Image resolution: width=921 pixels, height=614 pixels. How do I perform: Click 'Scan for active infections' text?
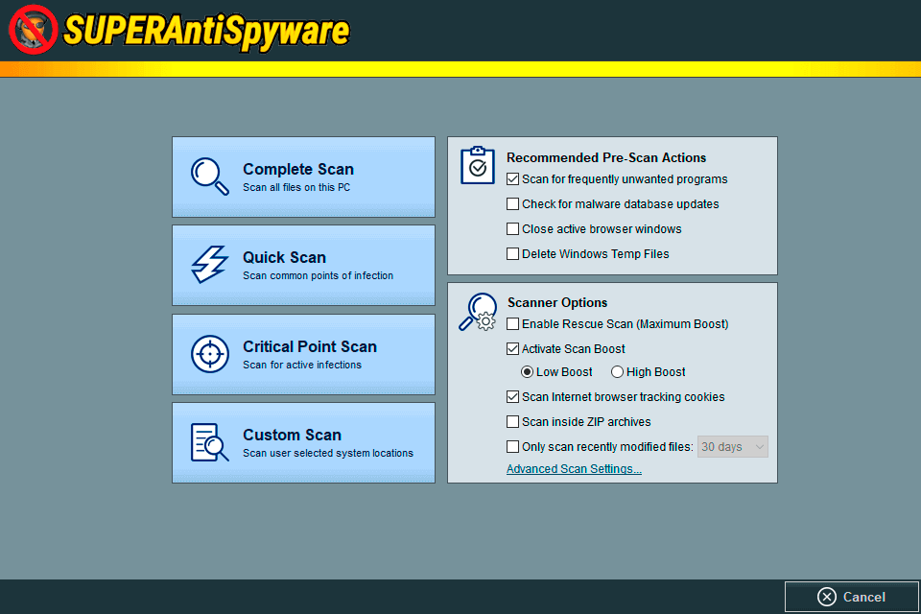point(302,365)
